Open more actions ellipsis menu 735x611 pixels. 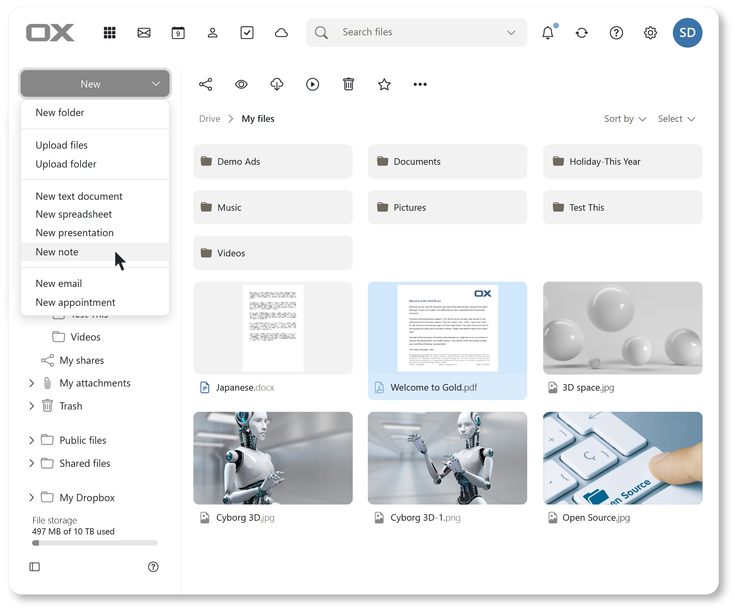pos(420,84)
